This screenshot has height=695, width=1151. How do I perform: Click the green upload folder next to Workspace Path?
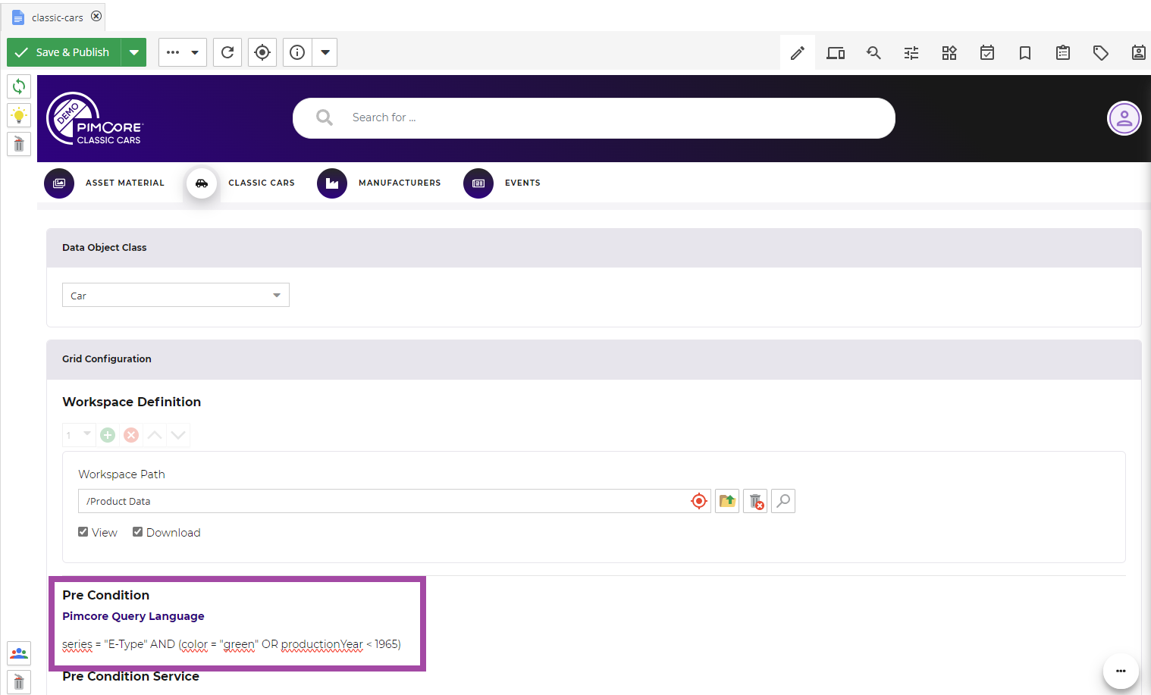click(726, 501)
